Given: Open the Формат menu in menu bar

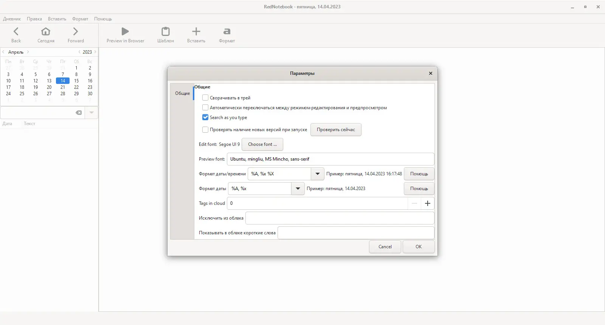Looking at the screenshot, I should coord(80,19).
